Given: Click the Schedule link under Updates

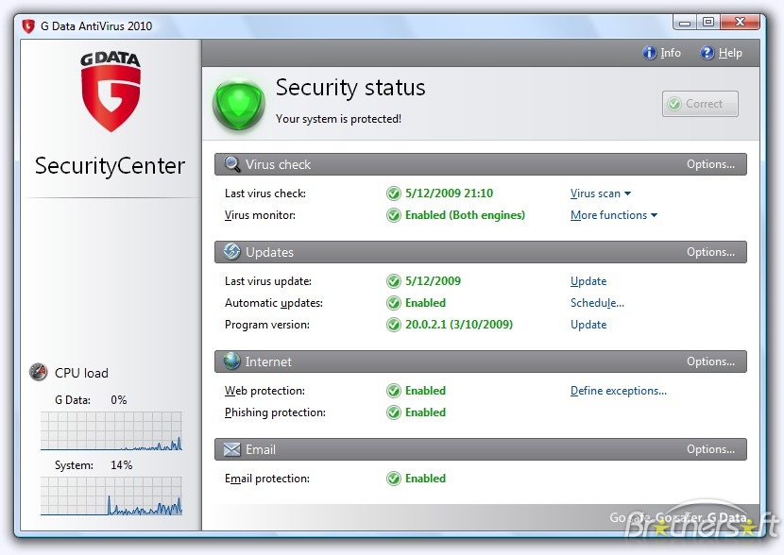Looking at the screenshot, I should [x=597, y=303].
